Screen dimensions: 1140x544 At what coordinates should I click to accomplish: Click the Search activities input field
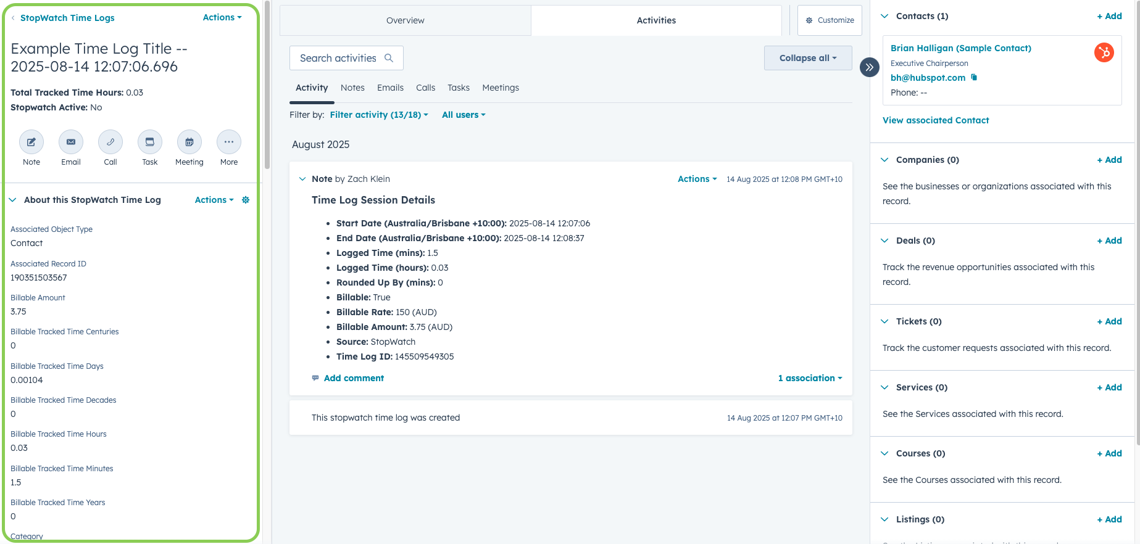click(346, 58)
